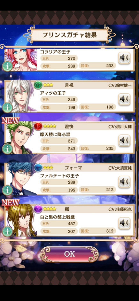Click the blue attribute badge on フォーマ
This screenshot has width=139, height=301.
click(38, 167)
